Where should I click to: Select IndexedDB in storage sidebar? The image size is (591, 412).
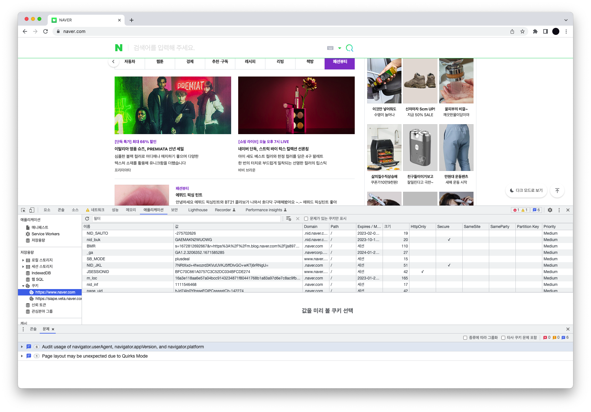[x=41, y=273]
